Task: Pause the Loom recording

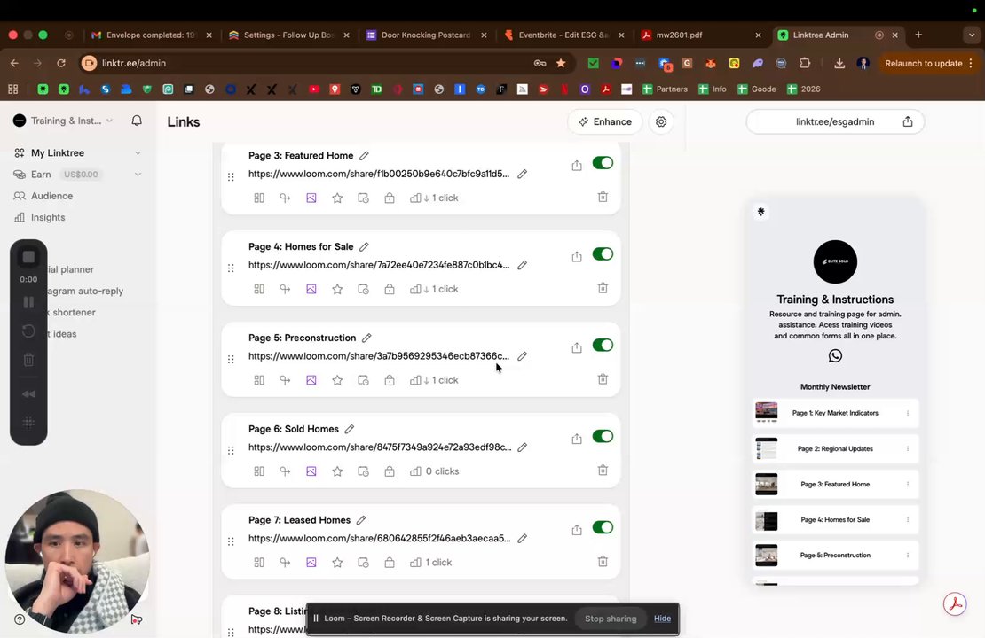Action: [x=28, y=302]
